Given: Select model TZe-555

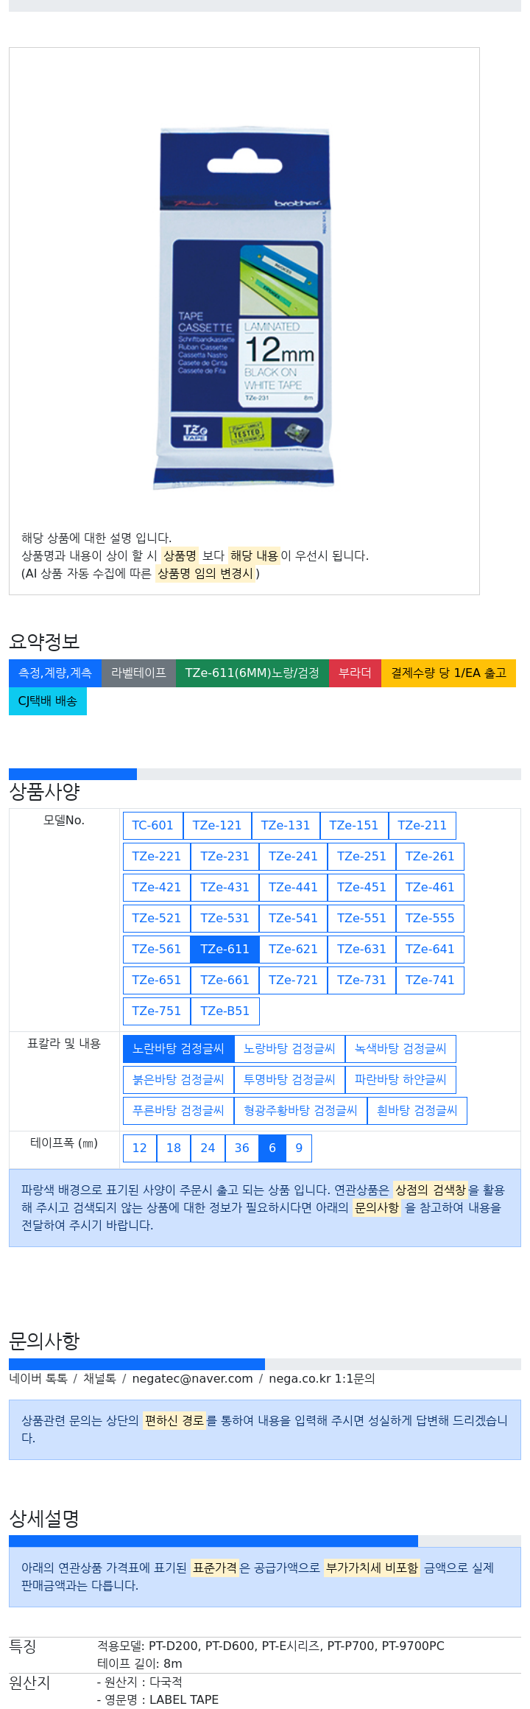Looking at the screenshot, I should pyautogui.click(x=430, y=919).
